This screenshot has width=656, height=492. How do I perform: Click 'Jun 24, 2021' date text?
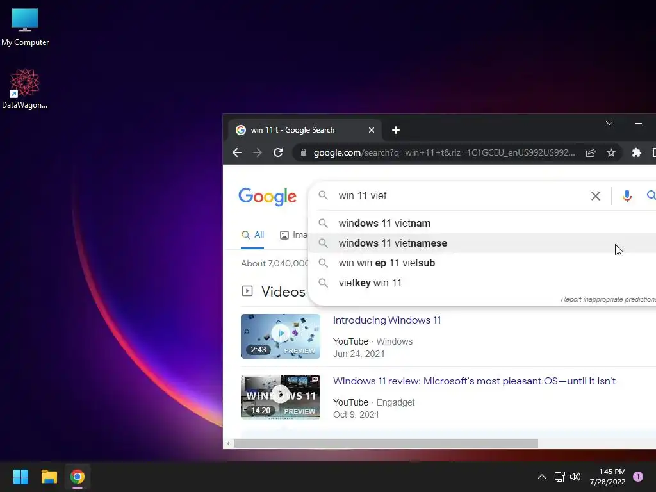(359, 354)
